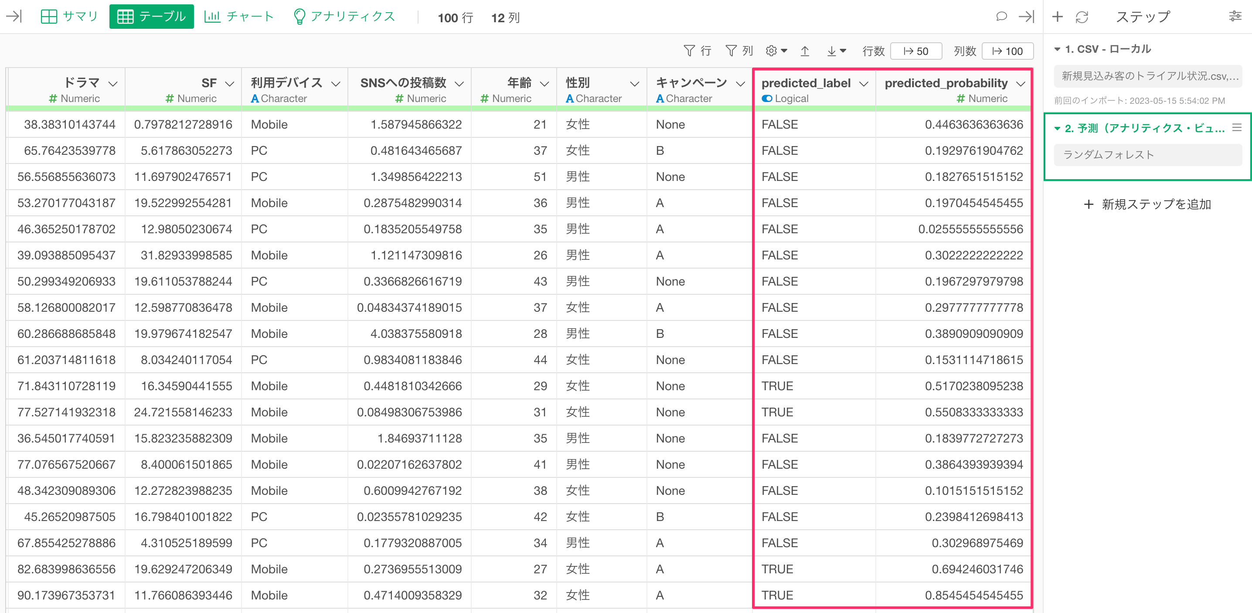Collapse the steps panel with the arrow-to-bar icon
Viewport: 1252px width, 613px height.
1026,17
